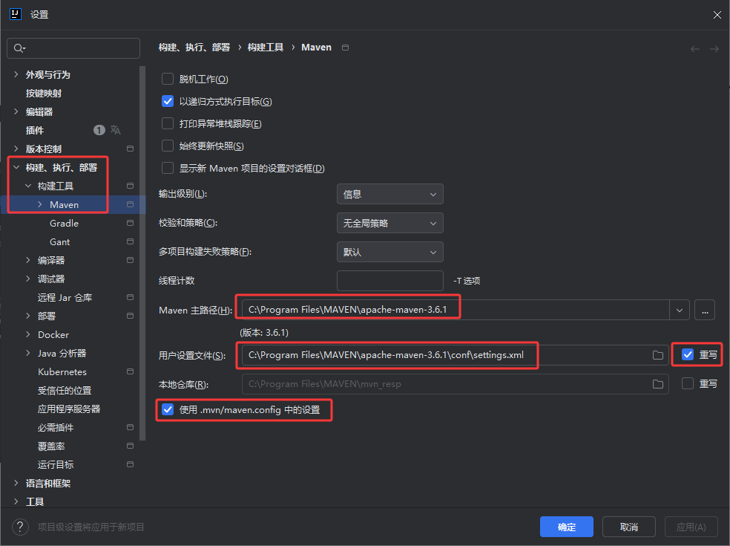The width and height of the screenshot is (730, 546).
Task: Click the folder icon for 用户设置文件
Action: 657,355
